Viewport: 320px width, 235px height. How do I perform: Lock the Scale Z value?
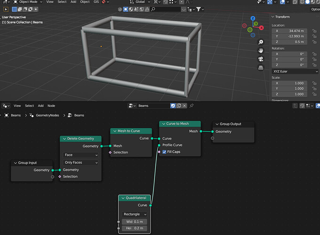point(314,94)
